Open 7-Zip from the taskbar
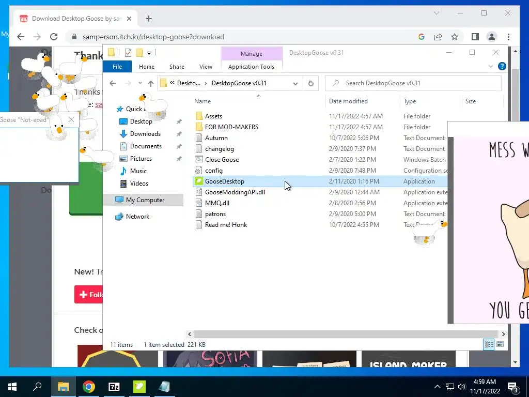The height and width of the screenshot is (397, 529). pos(114,387)
